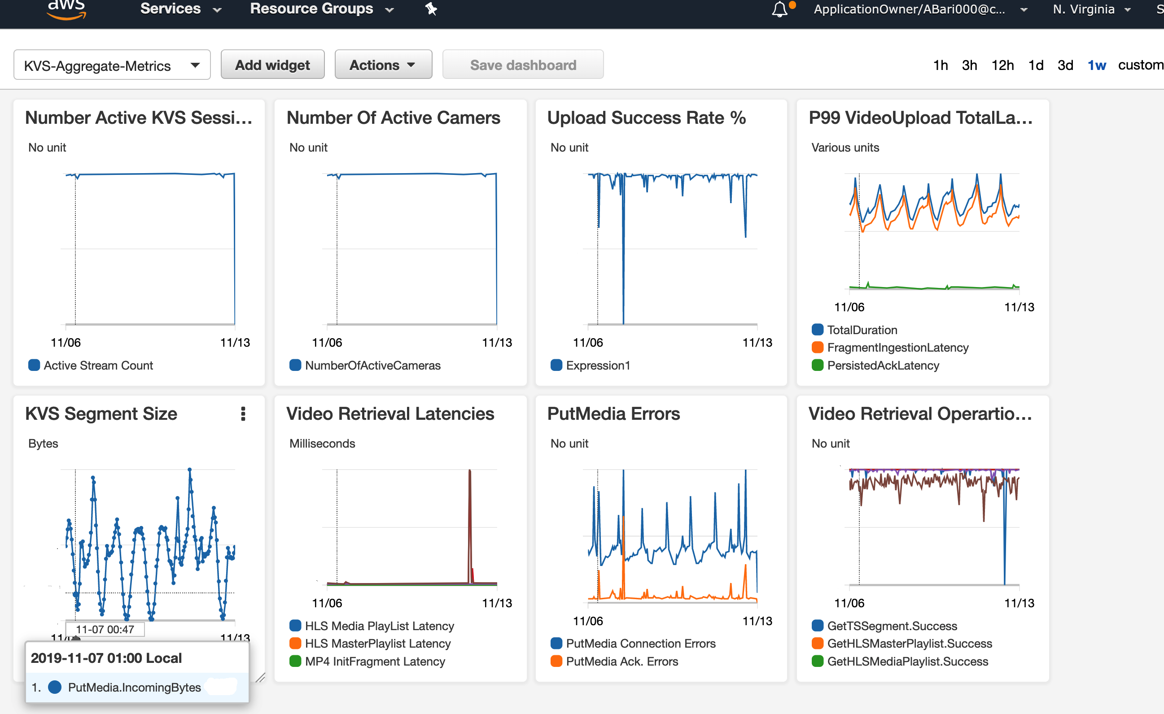Image resolution: width=1164 pixels, height=714 pixels.
Task: Expand the Actions dropdown button
Action: [383, 65]
